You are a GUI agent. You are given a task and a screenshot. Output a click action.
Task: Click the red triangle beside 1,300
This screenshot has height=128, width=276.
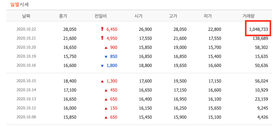(x=102, y=81)
